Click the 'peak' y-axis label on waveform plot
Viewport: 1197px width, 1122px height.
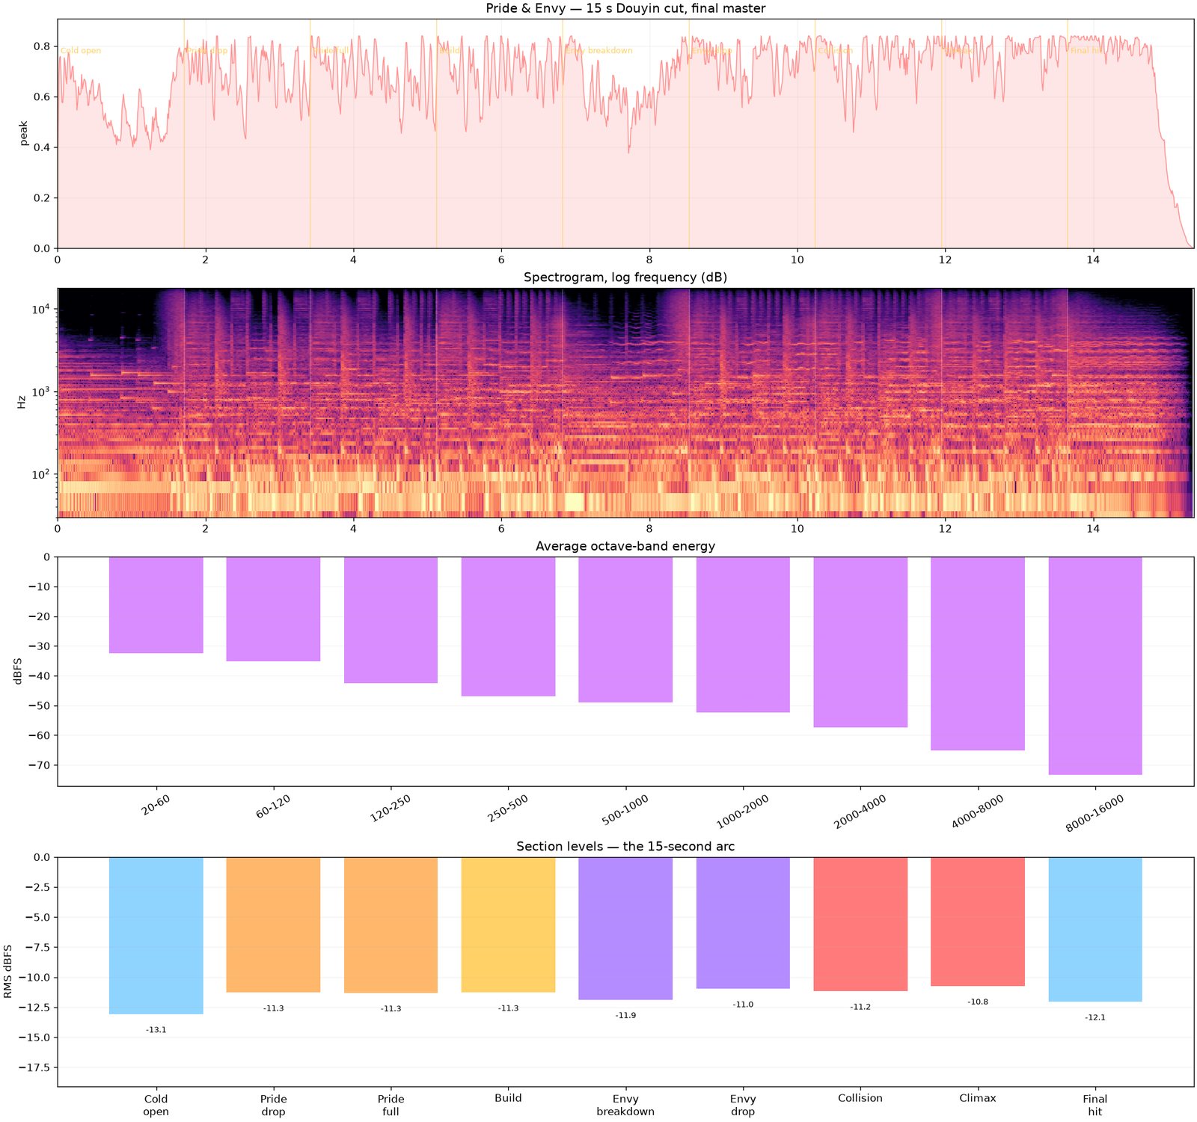(24, 133)
